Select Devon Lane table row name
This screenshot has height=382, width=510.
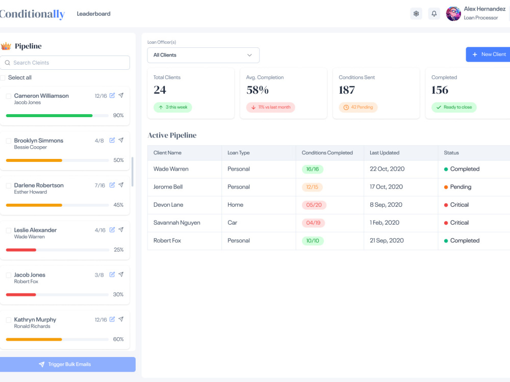(168, 205)
